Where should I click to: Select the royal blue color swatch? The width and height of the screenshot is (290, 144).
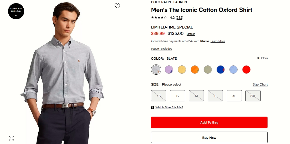[220, 69]
